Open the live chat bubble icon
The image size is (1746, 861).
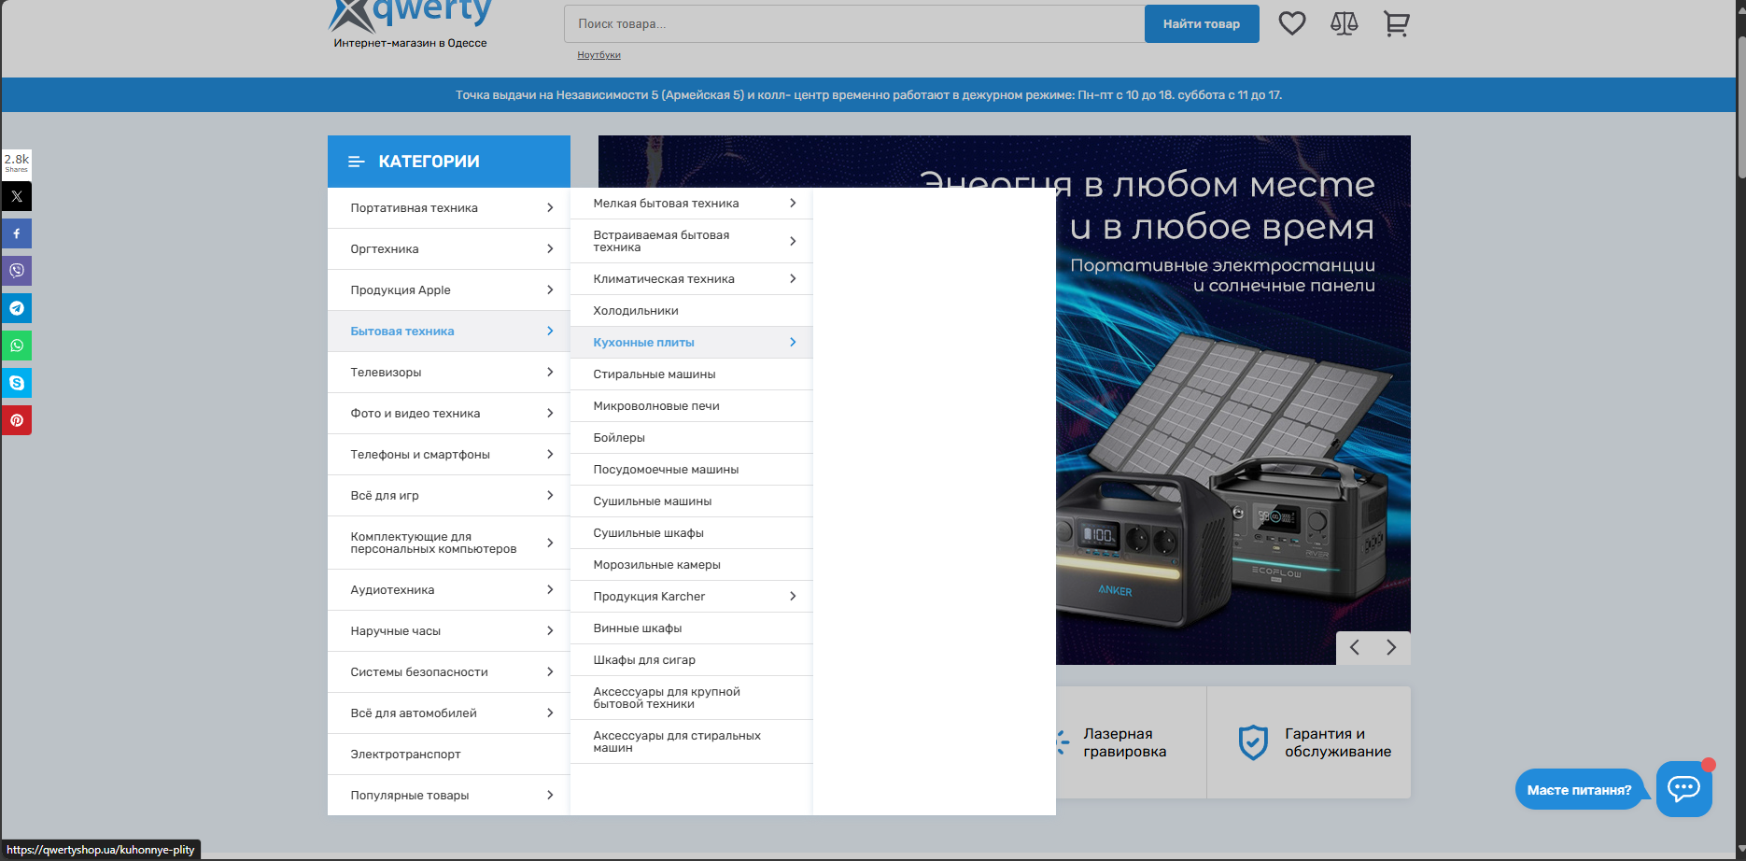[1683, 789]
